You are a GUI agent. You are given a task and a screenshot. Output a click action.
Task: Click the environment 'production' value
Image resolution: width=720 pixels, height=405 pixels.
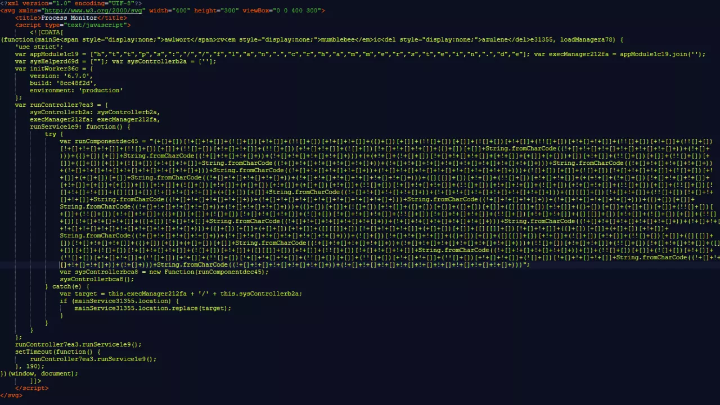click(100, 91)
